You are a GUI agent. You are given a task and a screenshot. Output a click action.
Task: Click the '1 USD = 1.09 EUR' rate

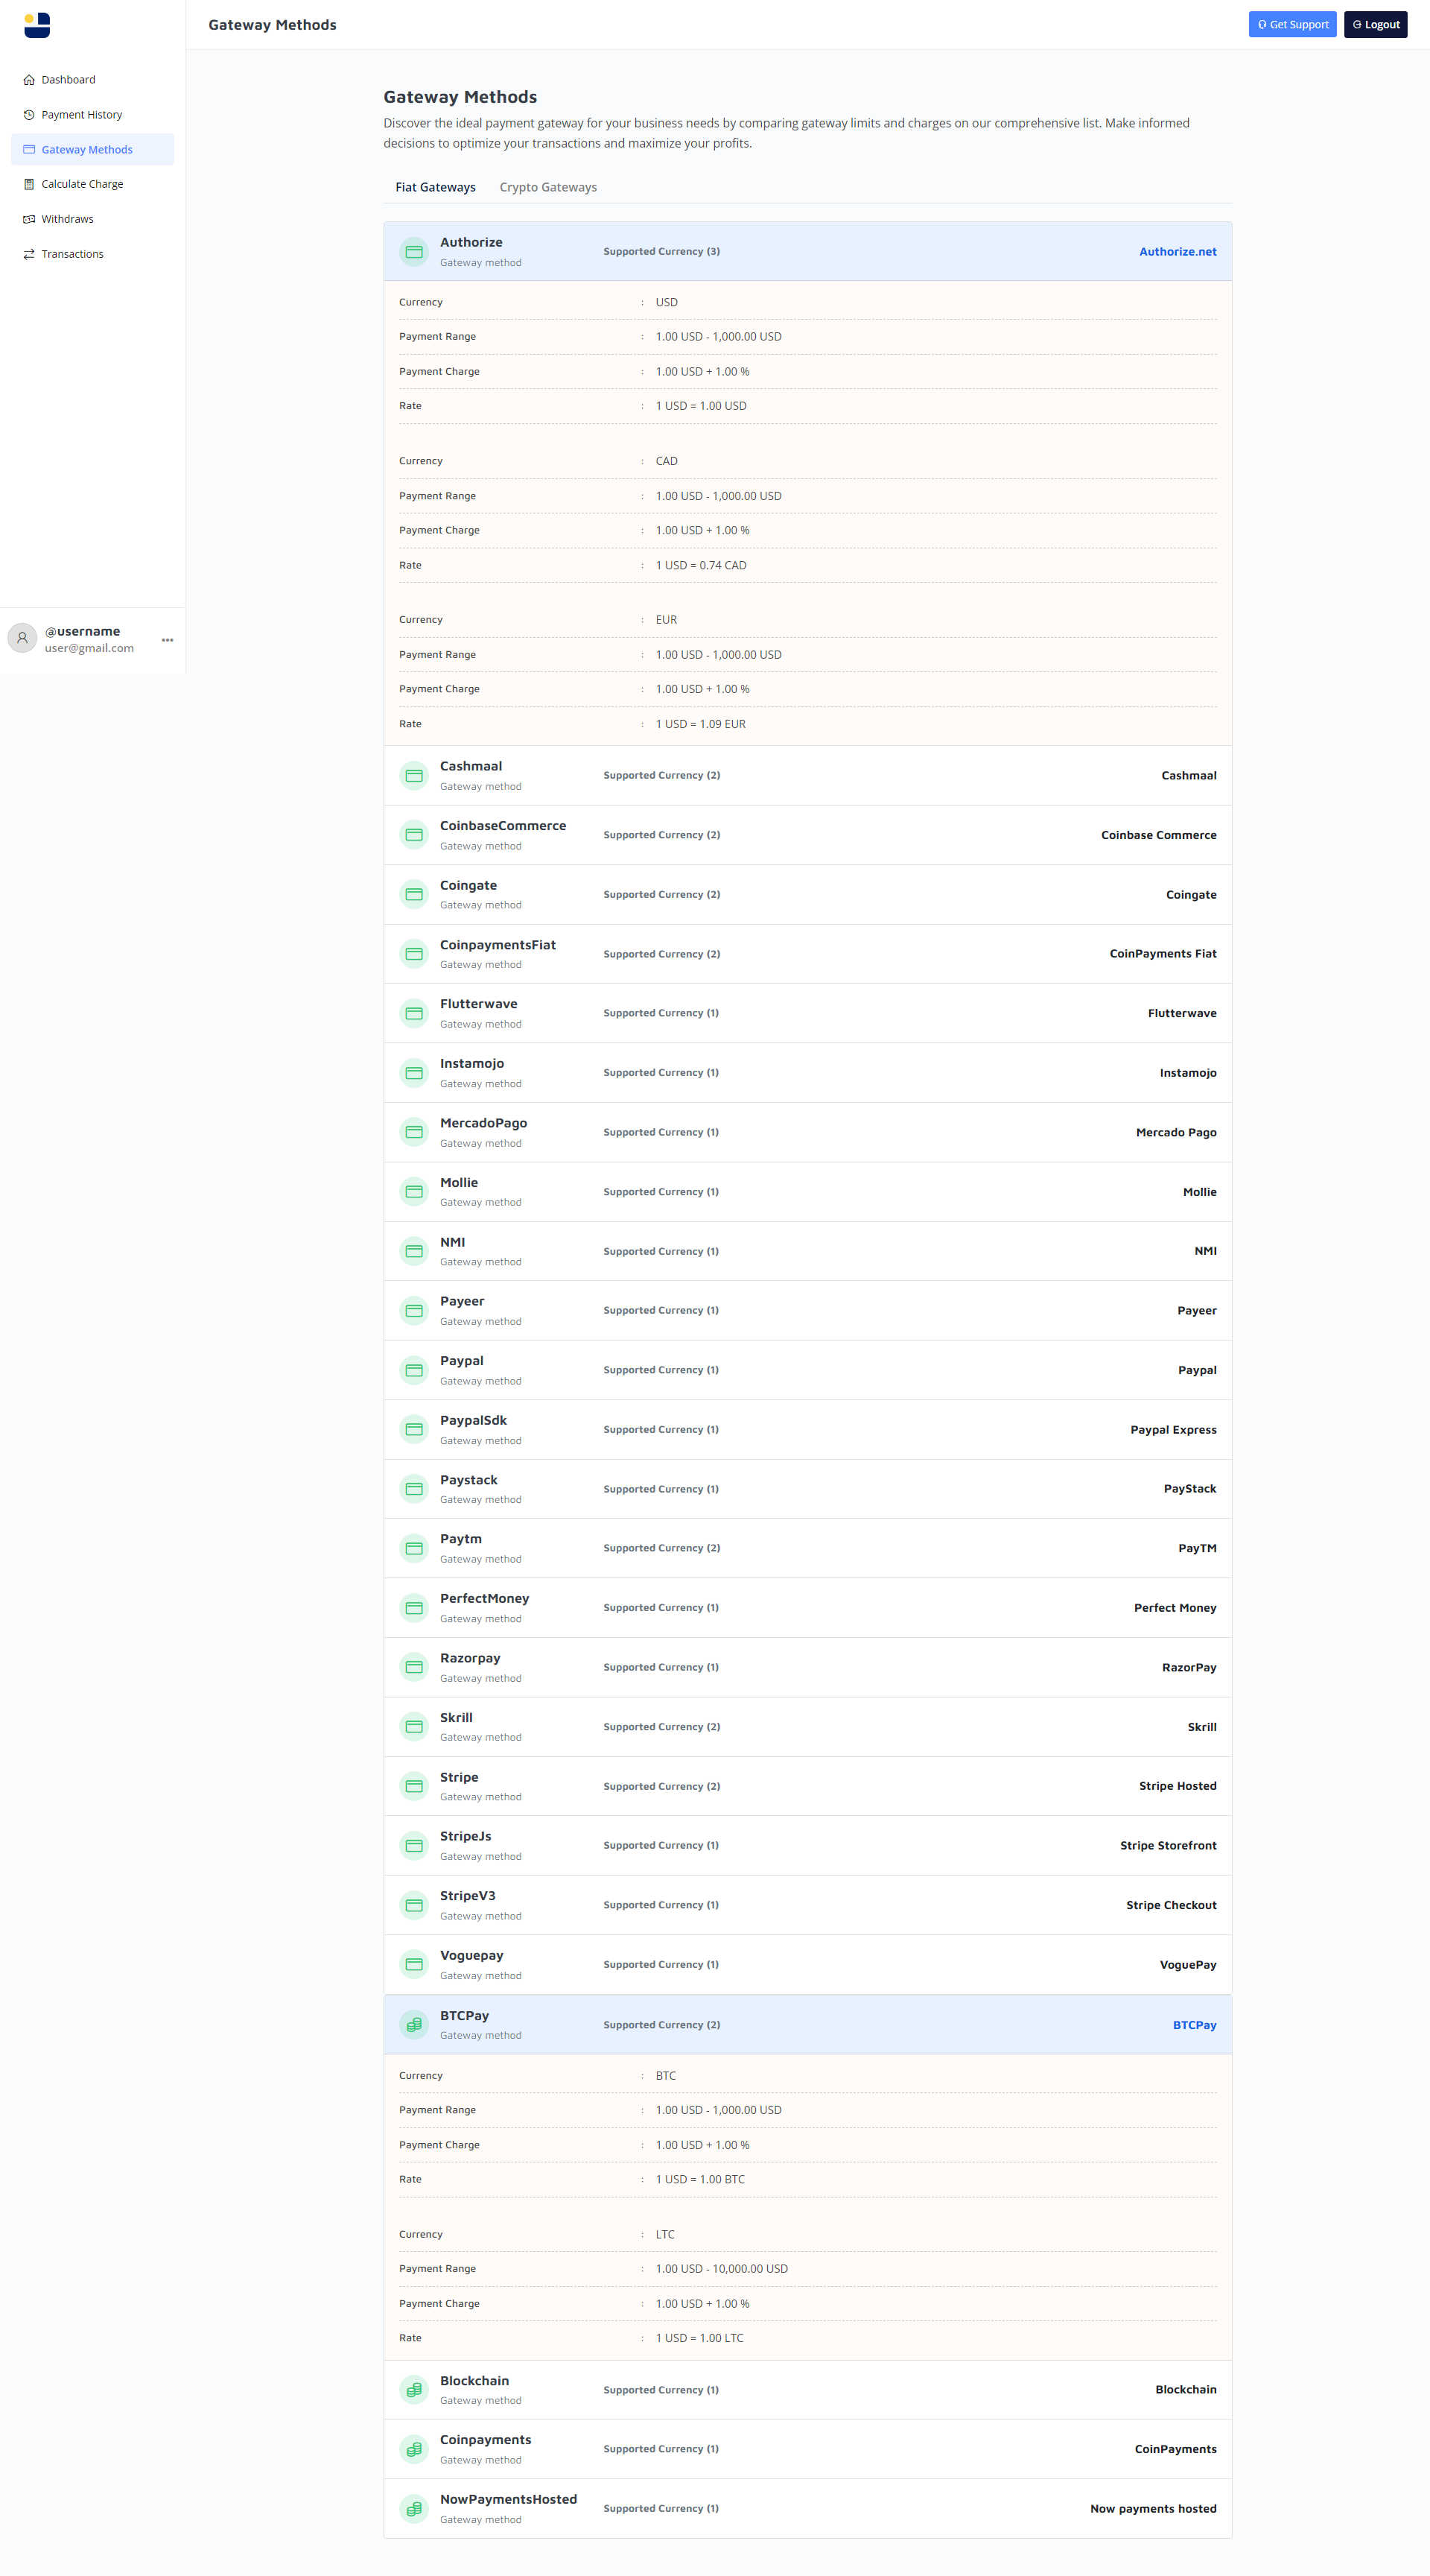(701, 724)
